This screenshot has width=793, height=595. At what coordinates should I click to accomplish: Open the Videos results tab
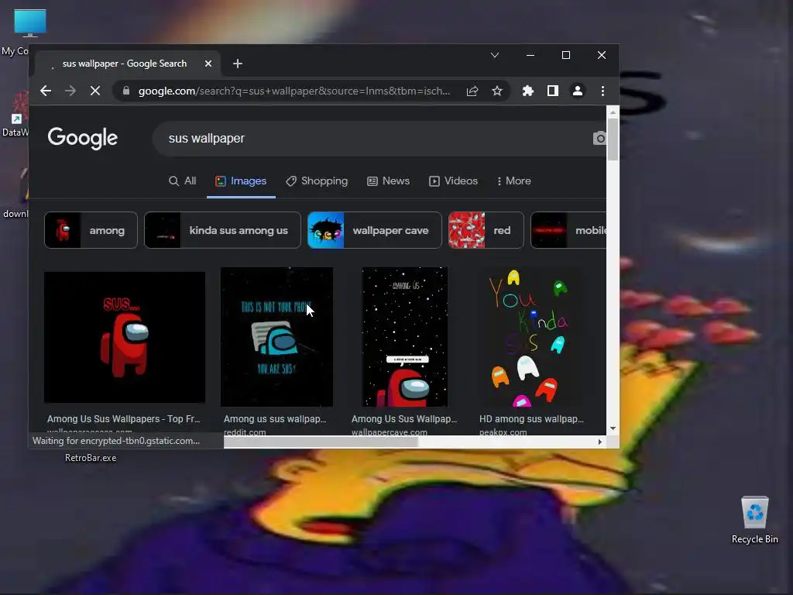click(x=453, y=181)
